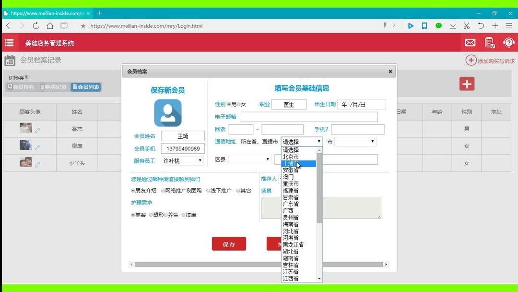Screen dimensions: 518x292
Task: Click the calendar icon beside 会员档案记录
Action: 11,60
